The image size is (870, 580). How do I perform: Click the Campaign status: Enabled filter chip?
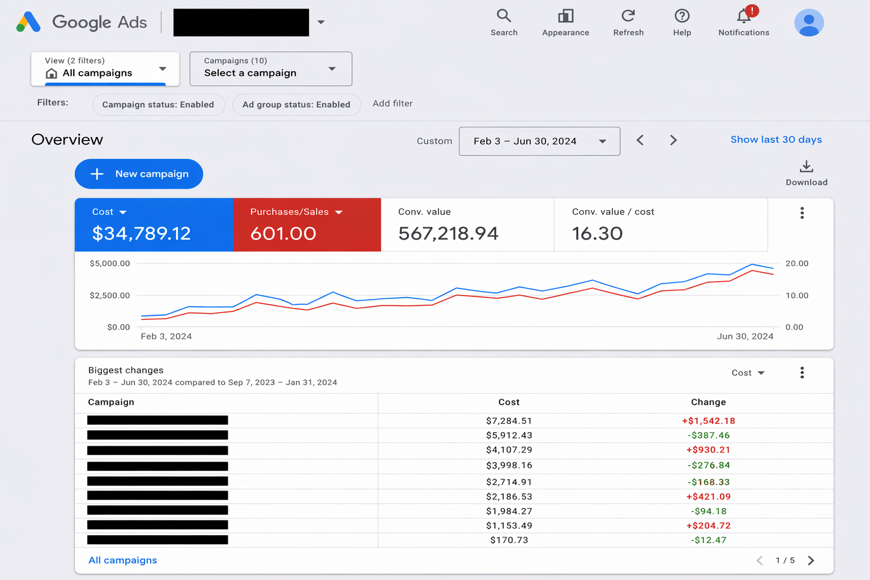tap(158, 104)
